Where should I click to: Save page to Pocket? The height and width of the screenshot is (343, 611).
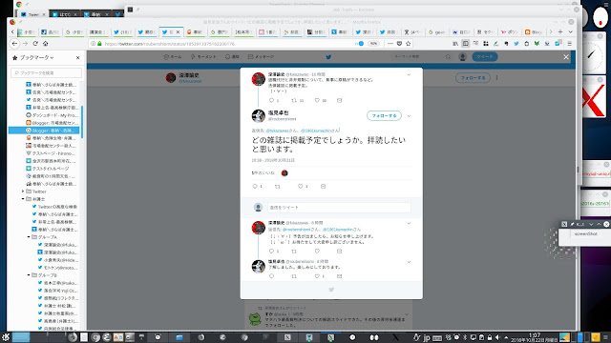click(399, 44)
